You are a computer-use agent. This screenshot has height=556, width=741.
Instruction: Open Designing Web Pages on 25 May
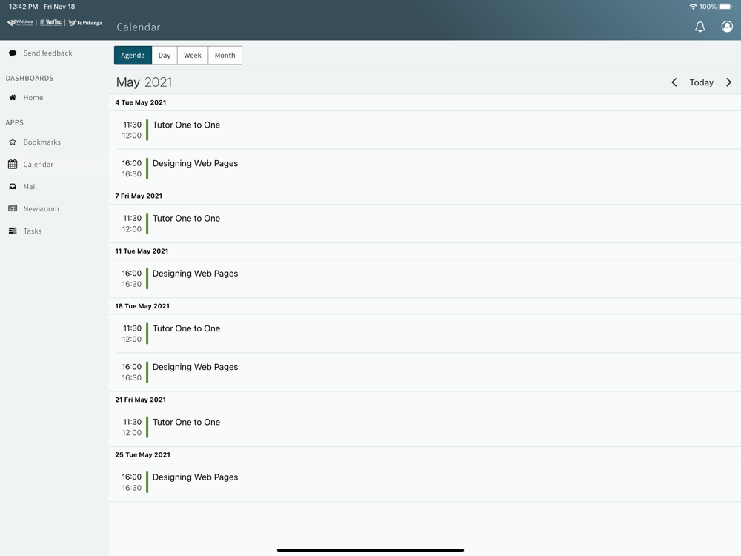coord(425,483)
